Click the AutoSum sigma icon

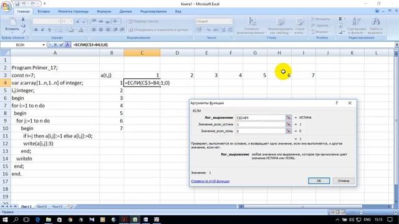[340, 19]
